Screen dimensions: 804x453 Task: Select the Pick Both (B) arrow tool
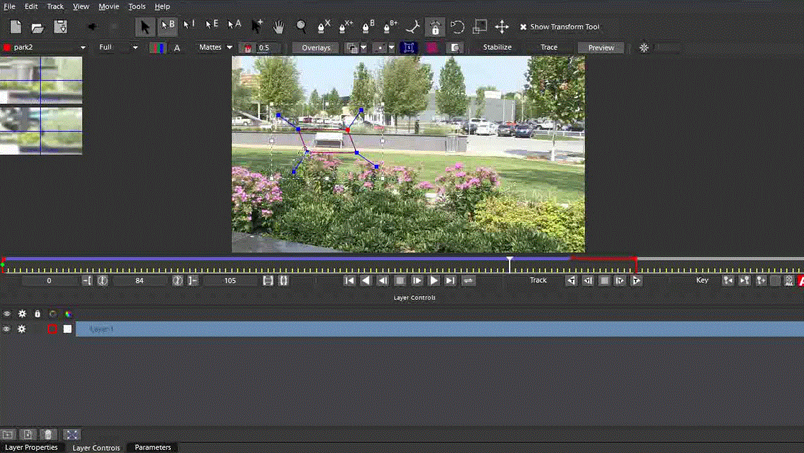[167, 27]
